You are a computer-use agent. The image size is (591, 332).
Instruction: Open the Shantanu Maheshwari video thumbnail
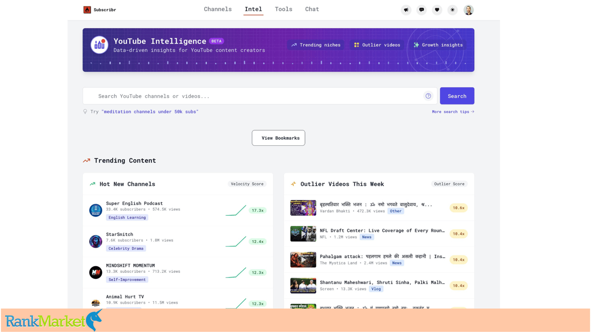[x=303, y=286]
